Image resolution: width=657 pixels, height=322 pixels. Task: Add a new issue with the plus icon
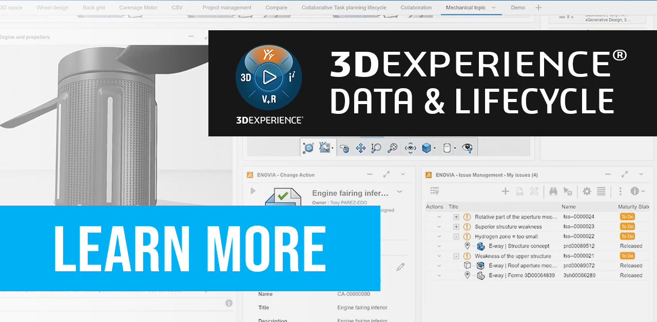[505, 191]
